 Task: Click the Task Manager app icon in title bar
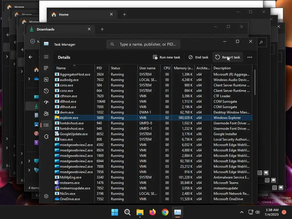46,44
